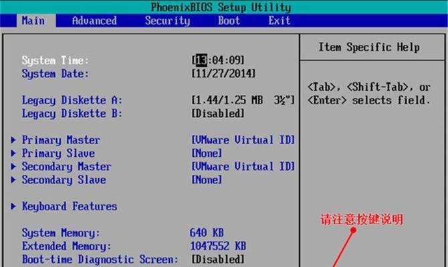Screen dimensions: 448x267
Task: Open the Secondary Slave entry
Action: pos(64,180)
